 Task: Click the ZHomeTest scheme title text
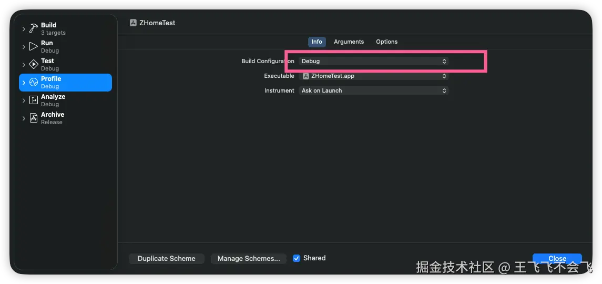[x=157, y=23]
